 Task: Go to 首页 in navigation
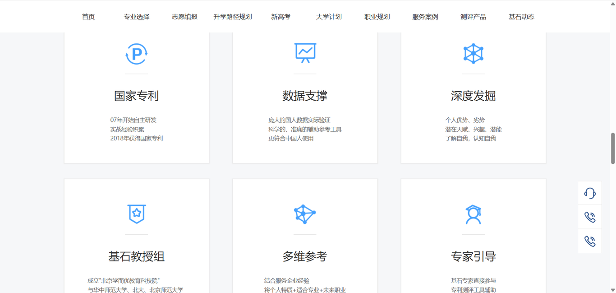(88, 17)
